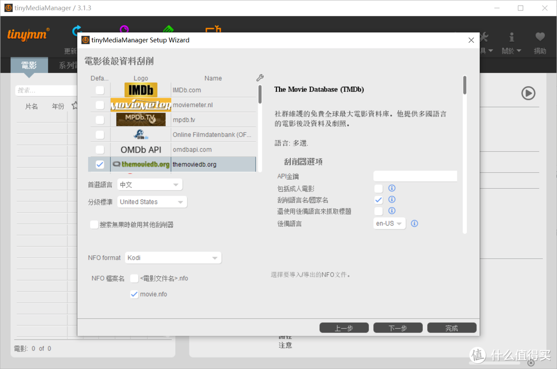Viewport: 557px width, 369px height.
Task: Click the Logo column header
Action: [141, 78]
